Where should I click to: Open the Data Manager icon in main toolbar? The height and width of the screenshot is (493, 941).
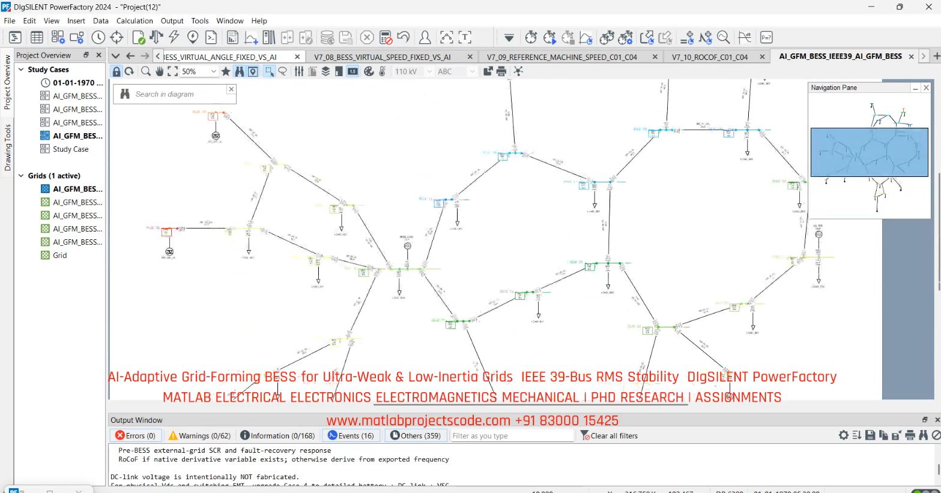click(x=15, y=37)
